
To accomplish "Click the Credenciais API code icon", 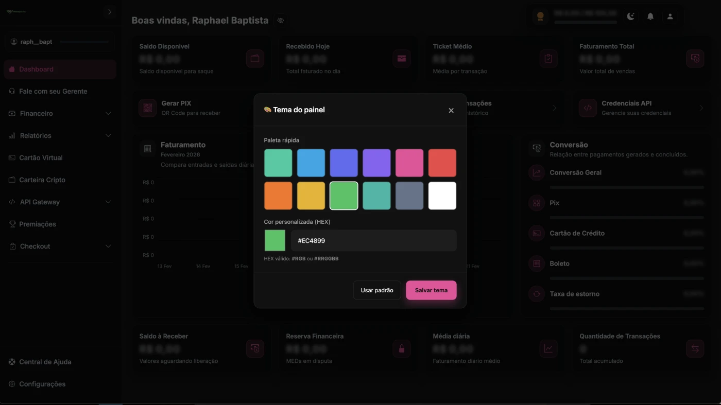I will [x=588, y=108].
